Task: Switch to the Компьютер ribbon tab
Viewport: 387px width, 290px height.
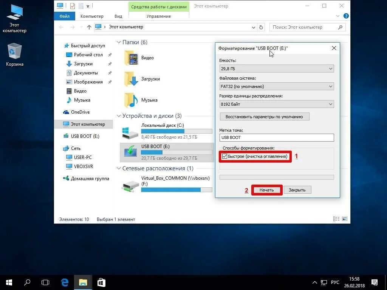Action: point(92,16)
